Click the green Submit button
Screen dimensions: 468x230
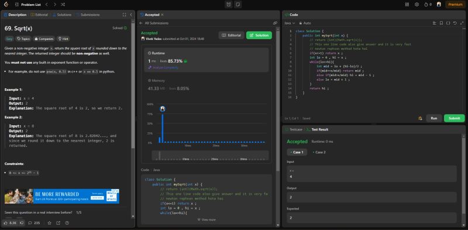pos(455,118)
